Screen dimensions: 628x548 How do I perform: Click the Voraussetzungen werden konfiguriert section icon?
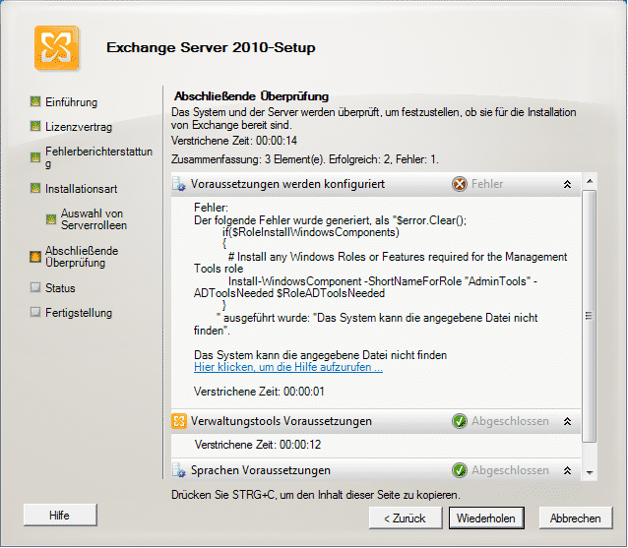coord(178,184)
